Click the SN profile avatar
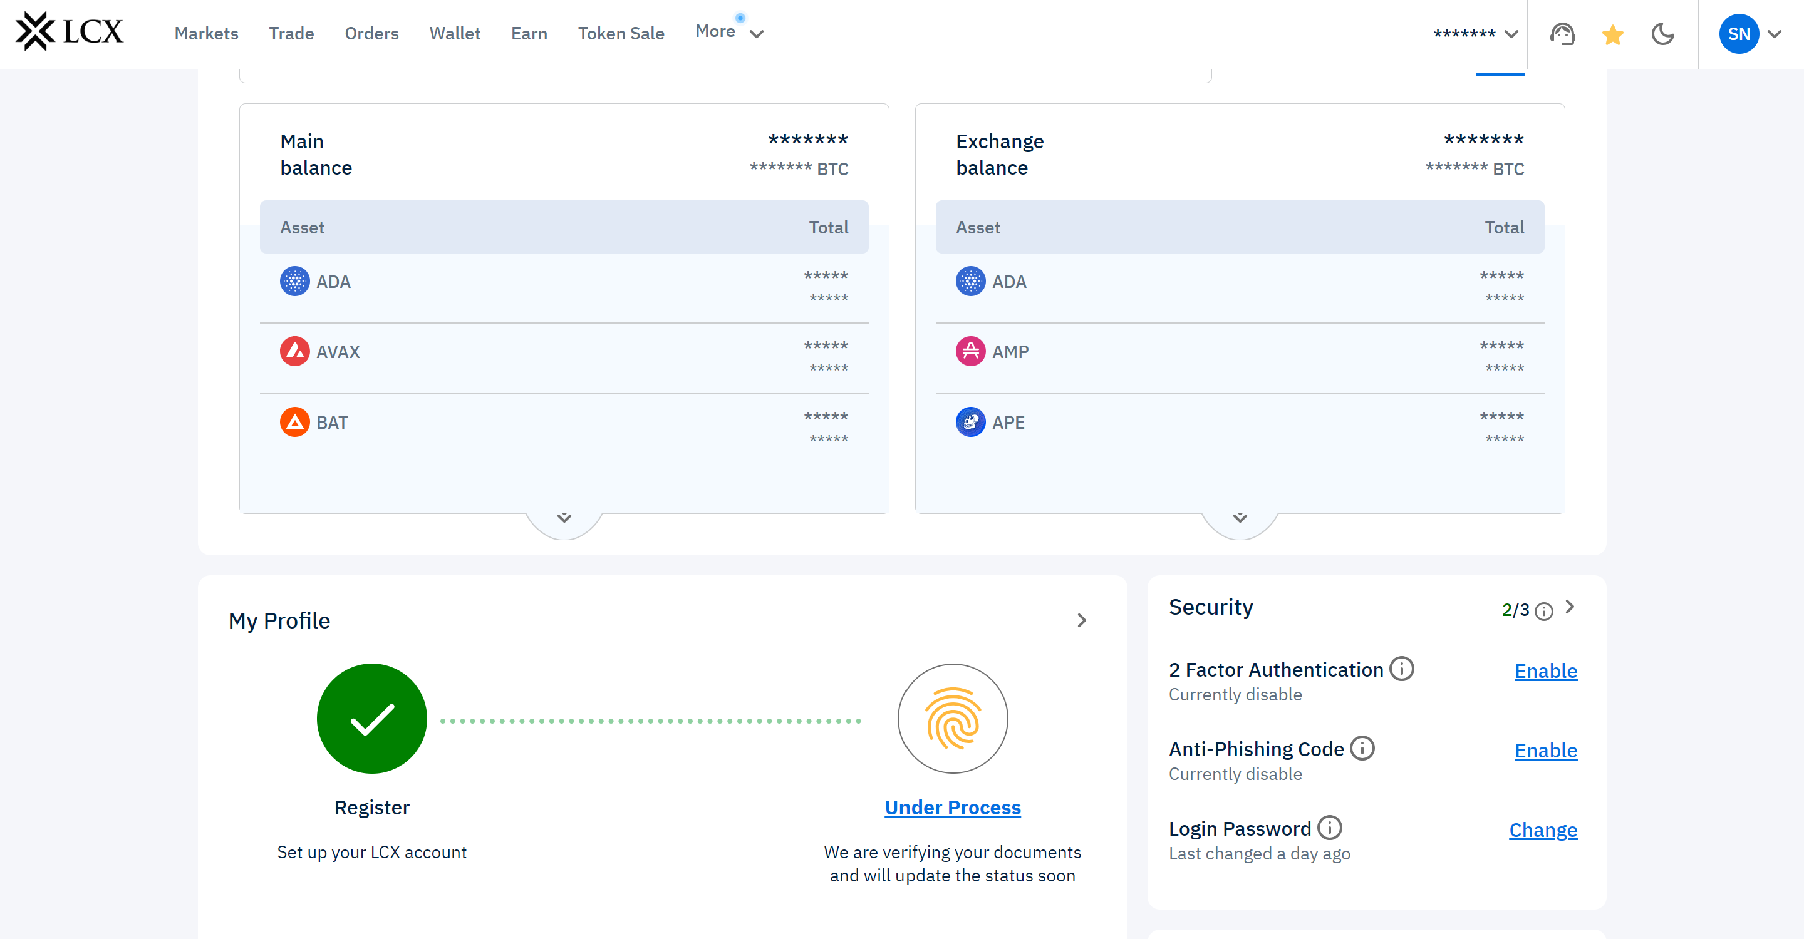The image size is (1804, 939). pos(1738,34)
